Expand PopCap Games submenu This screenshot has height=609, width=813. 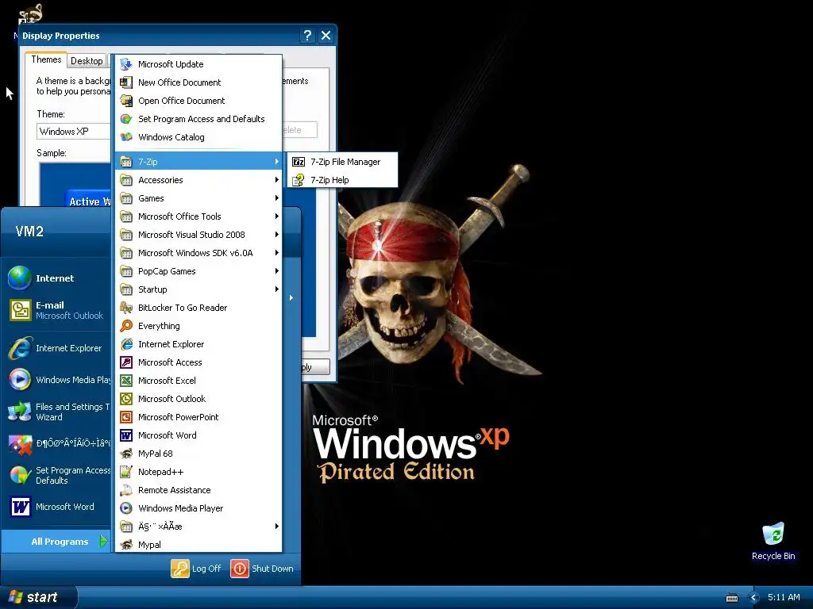(x=198, y=271)
